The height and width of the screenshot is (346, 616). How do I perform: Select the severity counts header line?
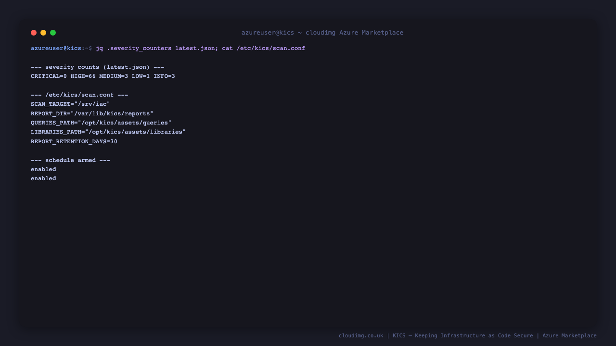[98, 67]
